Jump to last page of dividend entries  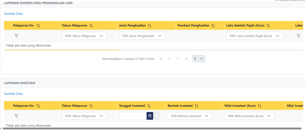point(186,59)
